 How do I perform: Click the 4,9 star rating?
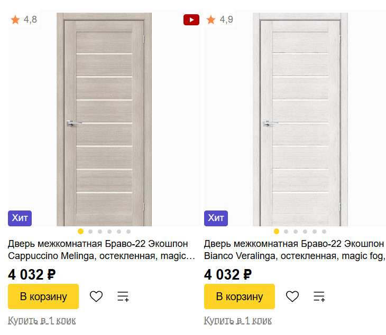tap(220, 20)
